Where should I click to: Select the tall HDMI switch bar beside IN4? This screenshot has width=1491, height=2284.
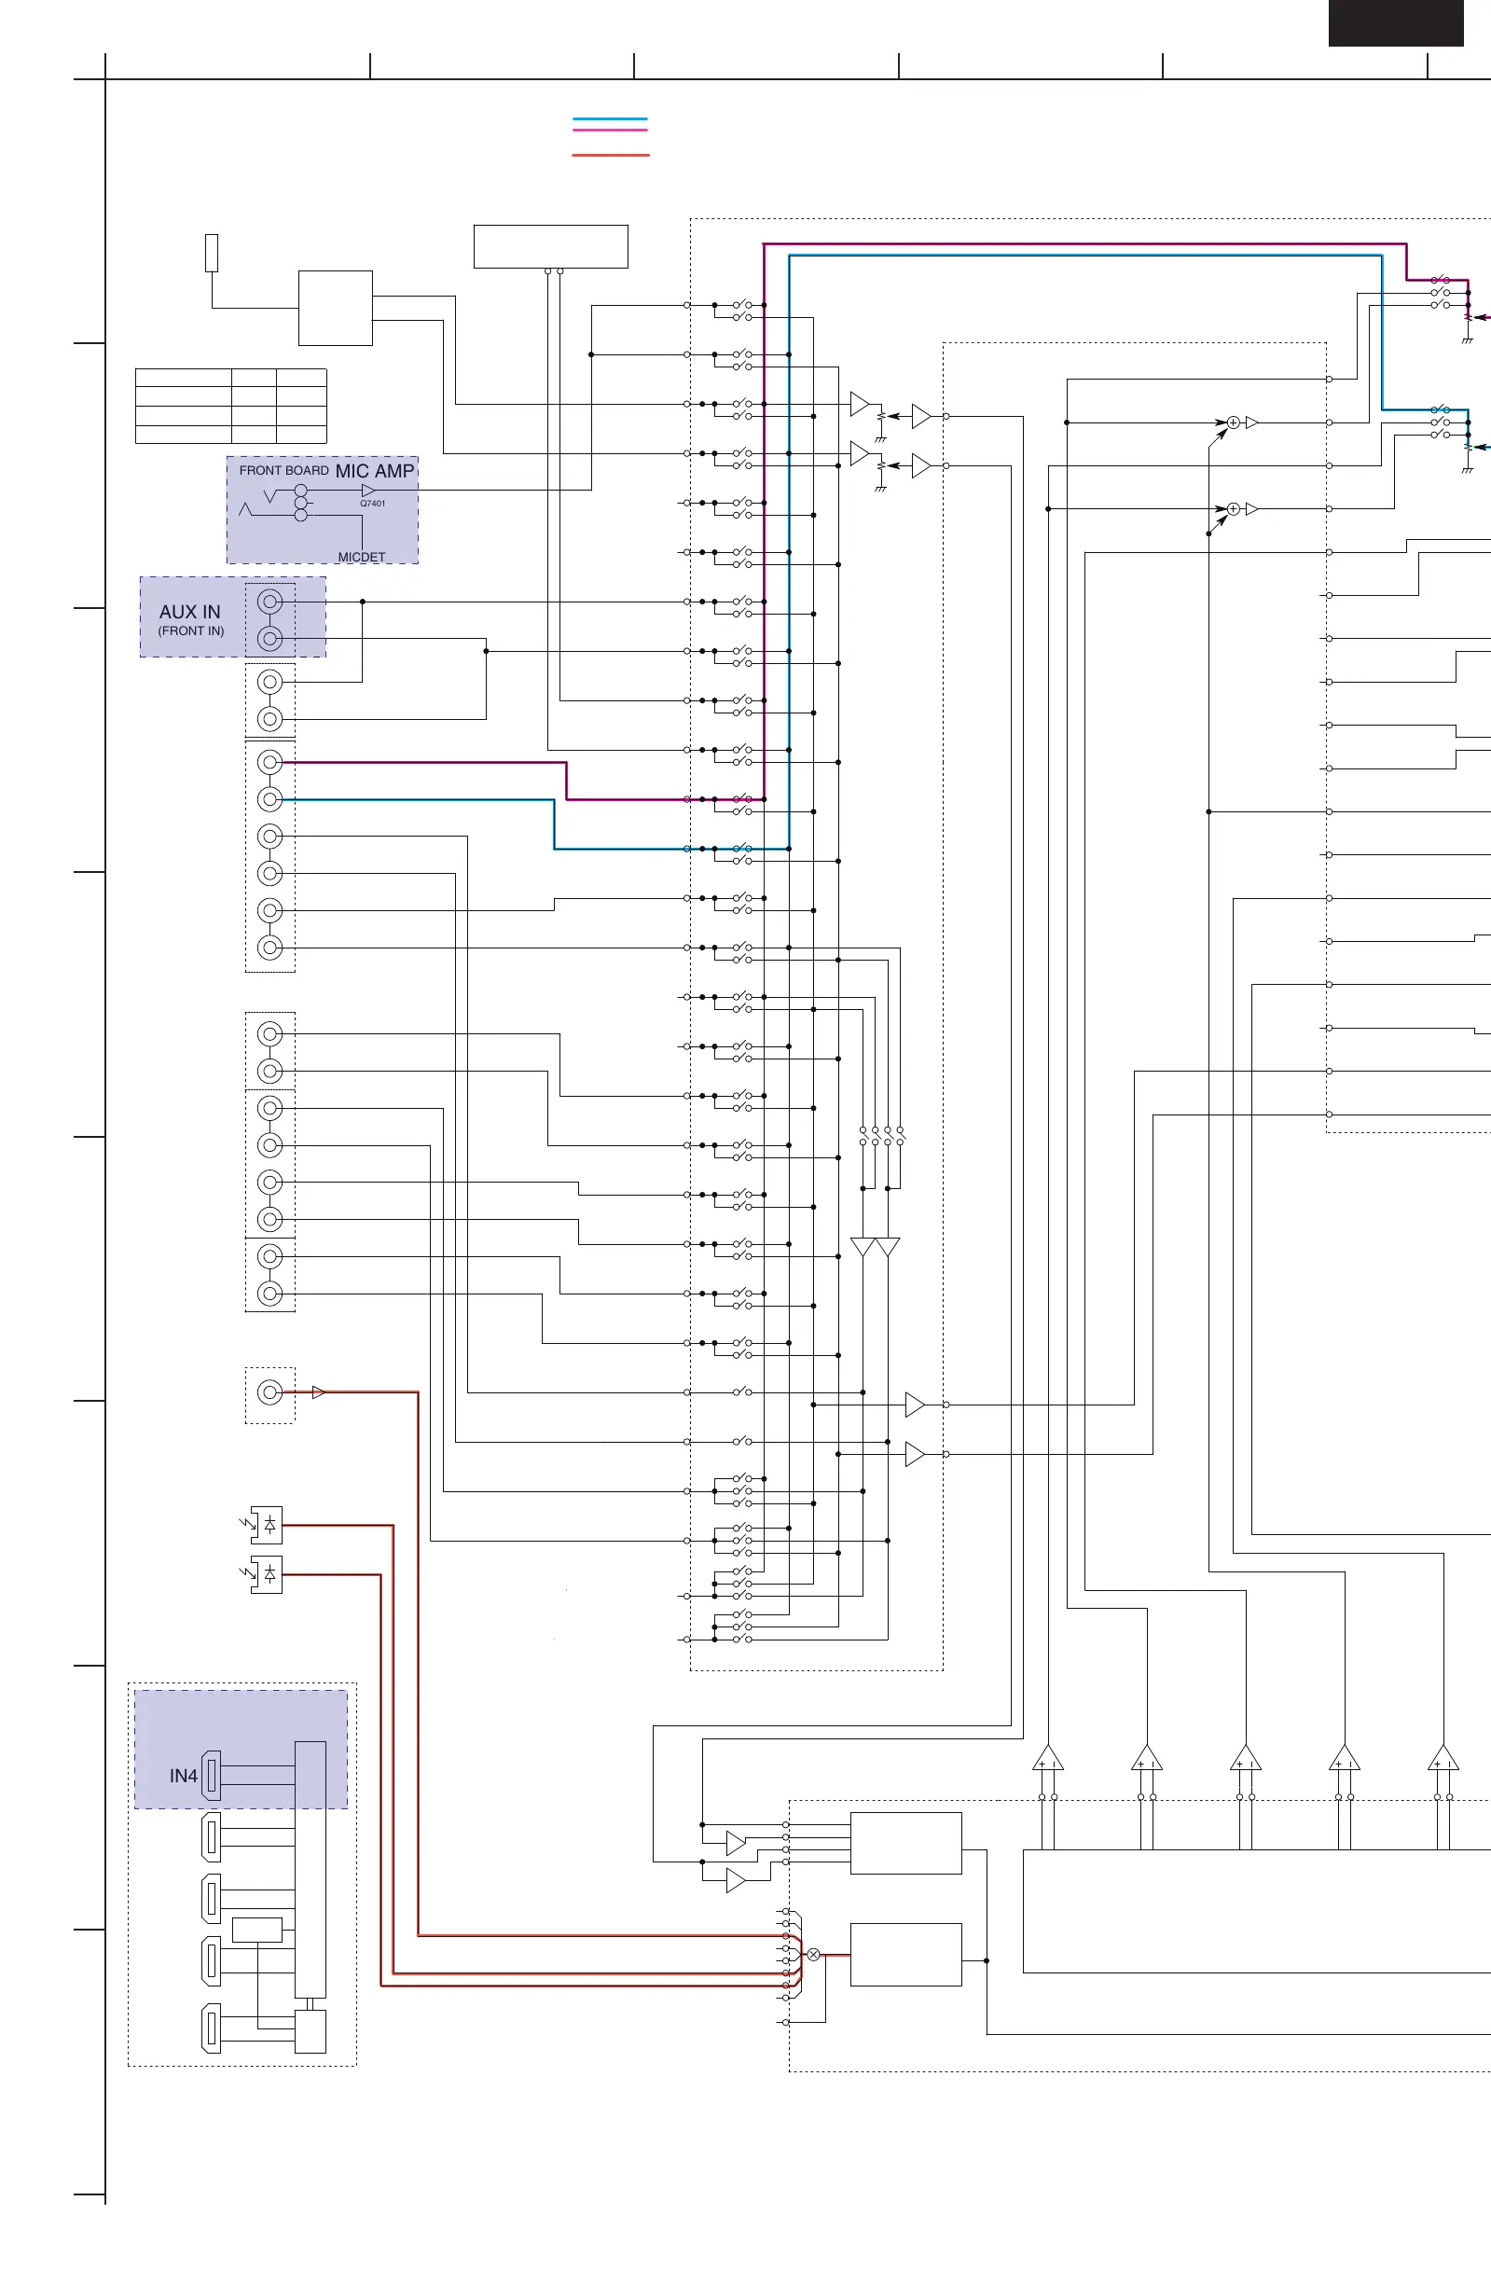tap(310, 1869)
